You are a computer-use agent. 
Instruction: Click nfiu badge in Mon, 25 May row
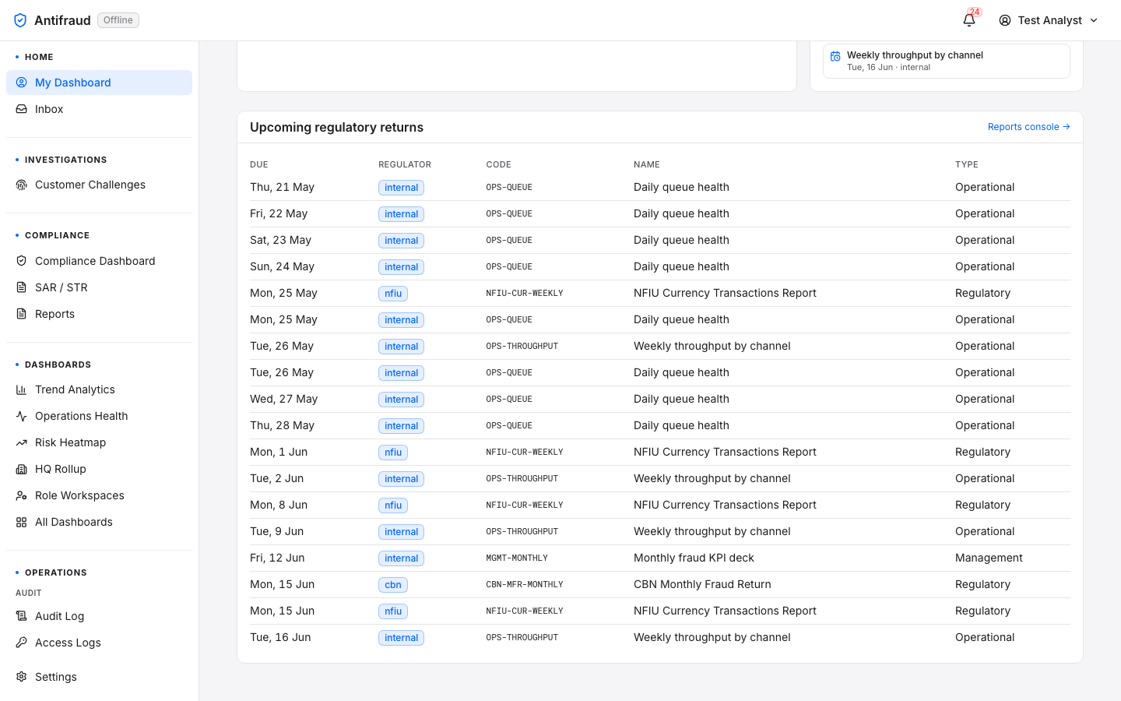393,294
